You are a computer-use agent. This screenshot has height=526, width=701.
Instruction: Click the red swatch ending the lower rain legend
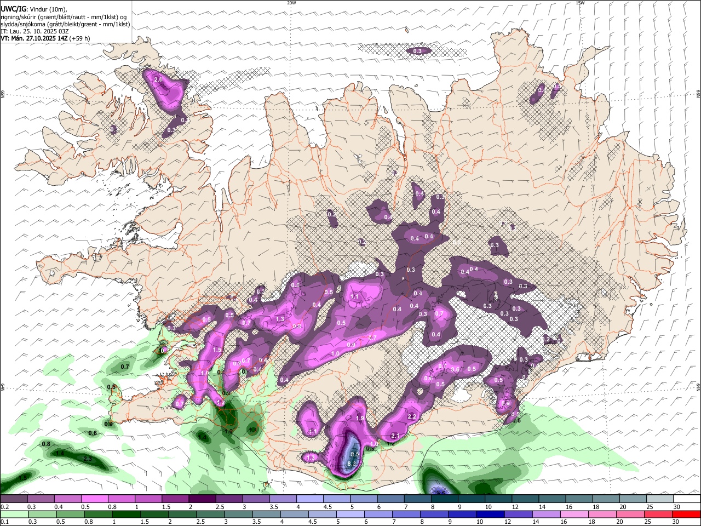(687, 514)
